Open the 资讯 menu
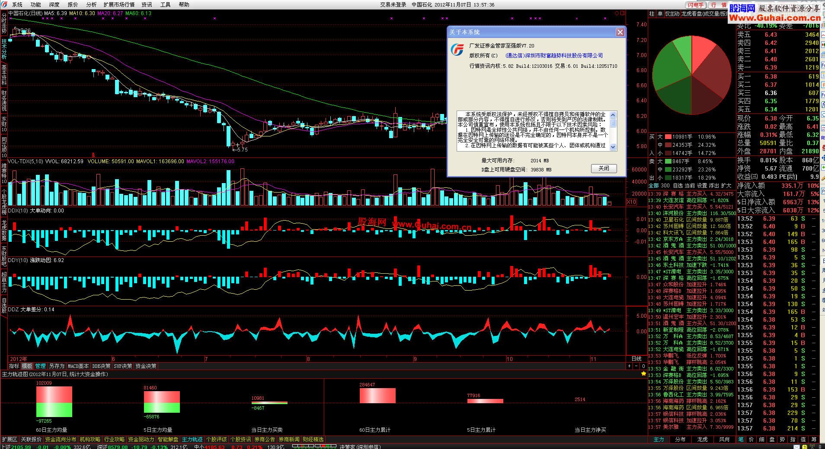825x449 pixels. pyautogui.click(x=147, y=5)
